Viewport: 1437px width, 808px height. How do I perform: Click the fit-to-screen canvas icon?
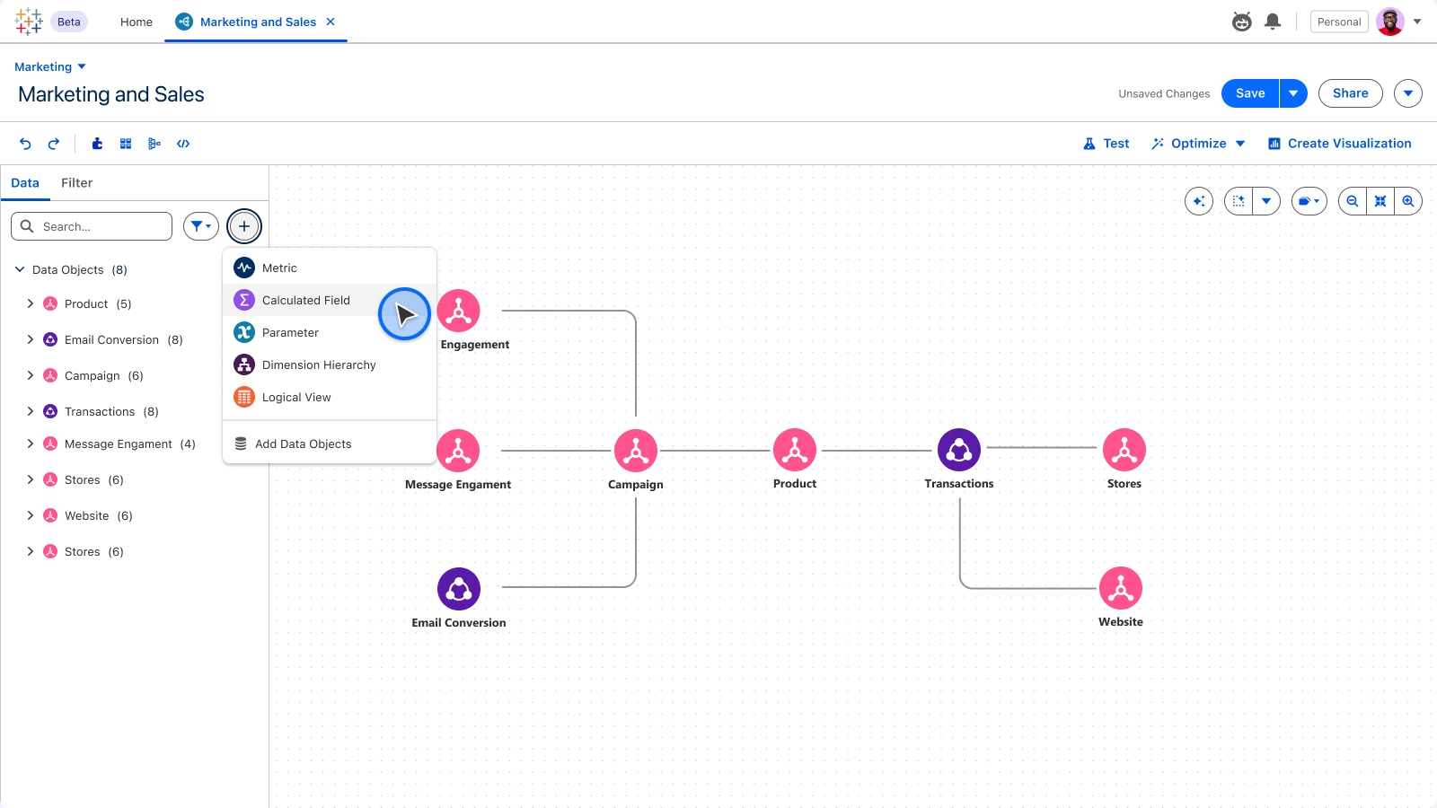coord(1380,201)
